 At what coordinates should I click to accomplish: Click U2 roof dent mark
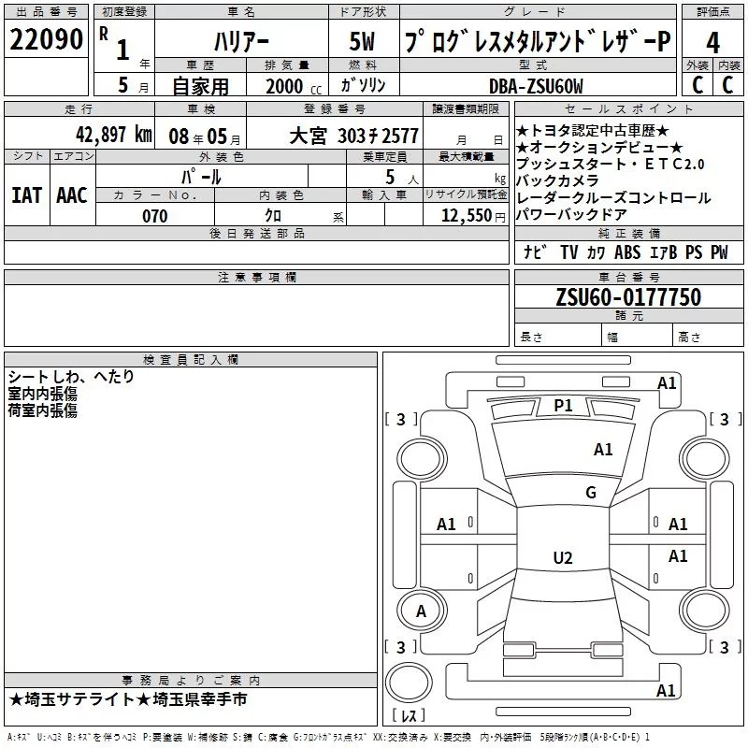563,557
